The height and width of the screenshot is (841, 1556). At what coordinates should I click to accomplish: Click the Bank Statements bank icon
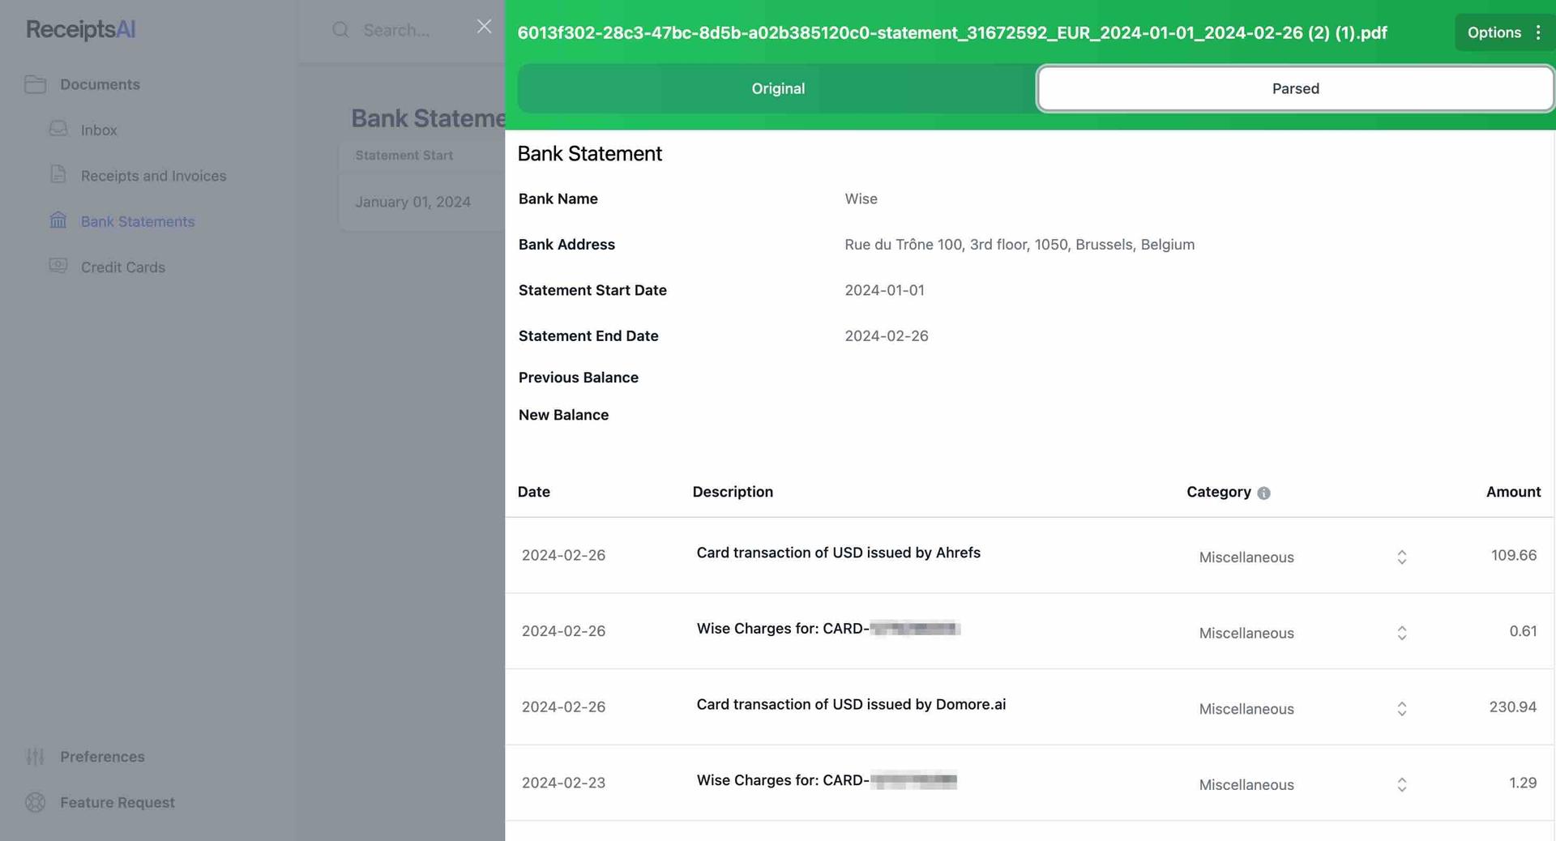[58, 220]
